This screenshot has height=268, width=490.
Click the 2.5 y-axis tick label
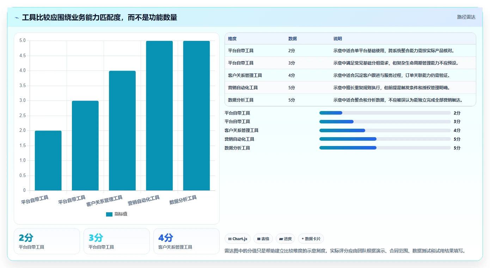(x=23, y=116)
